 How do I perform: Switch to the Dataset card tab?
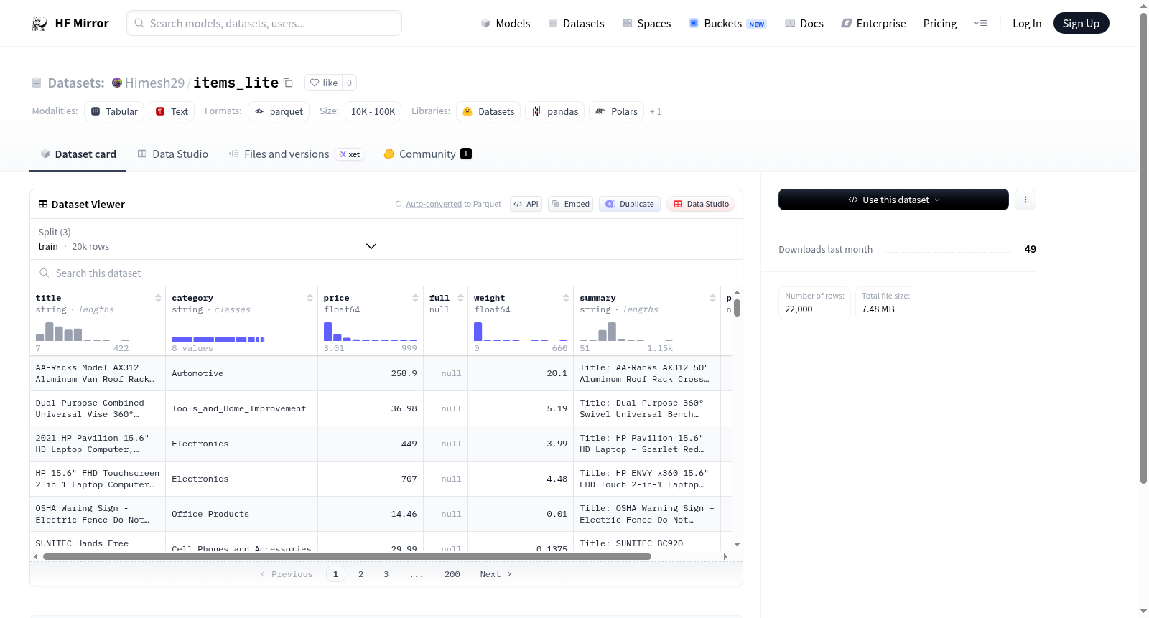pyautogui.click(x=78, y=154)
